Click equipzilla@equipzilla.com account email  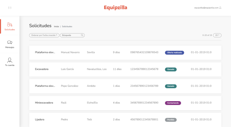(206, 8)
